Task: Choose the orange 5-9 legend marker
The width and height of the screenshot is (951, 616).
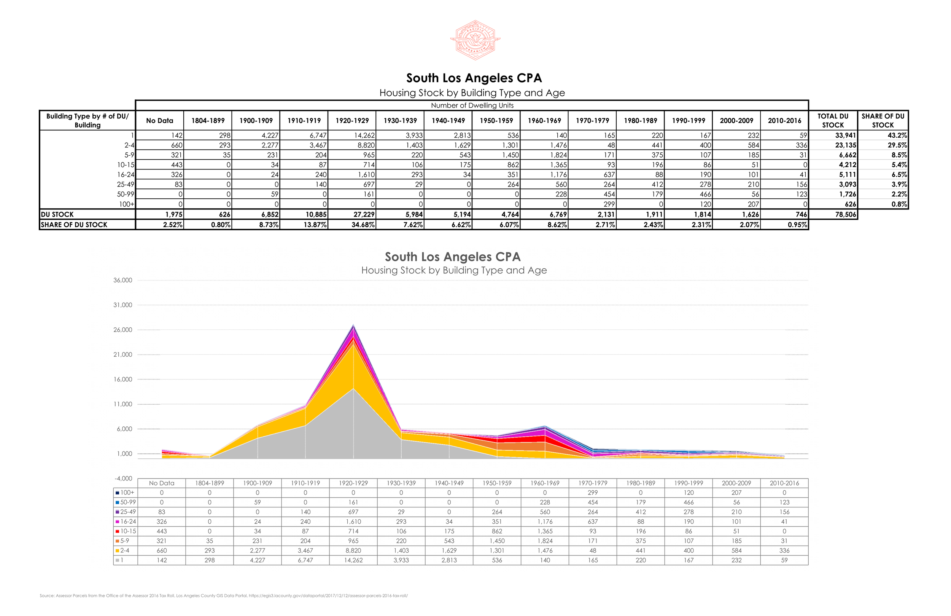Action: coord(118,541)
